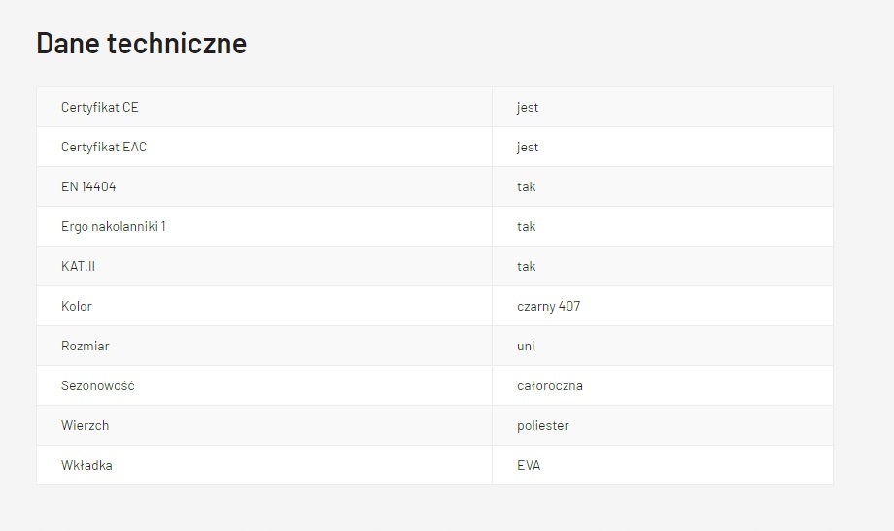This screenshot has height=531, width=894.
Task: Click the "Sezonowość" label
Action: click(97, 385)
